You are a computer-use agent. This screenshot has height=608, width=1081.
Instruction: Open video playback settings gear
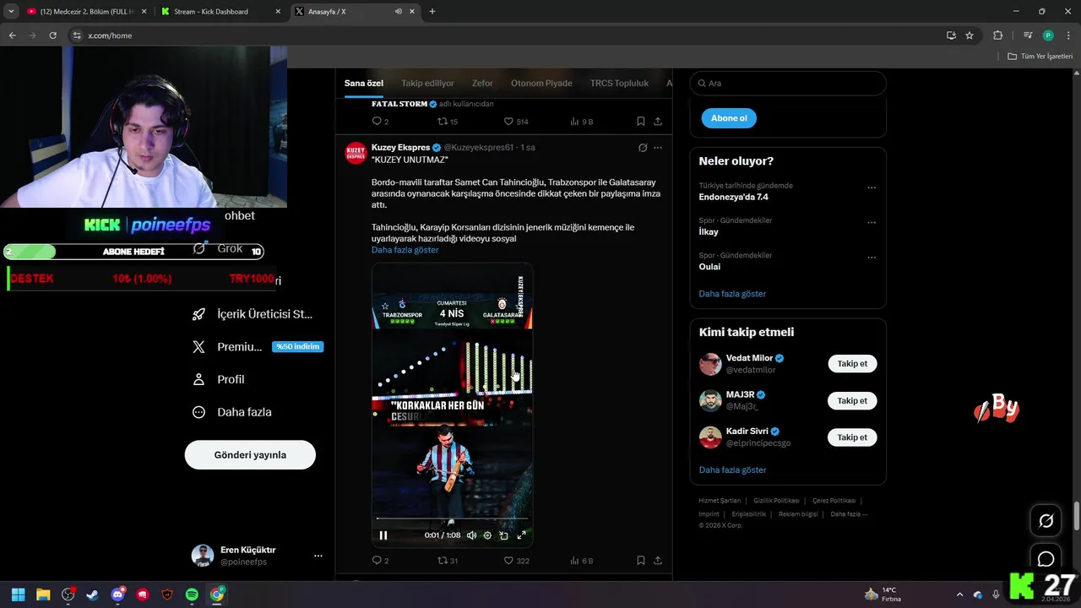[x=487, y=535]
